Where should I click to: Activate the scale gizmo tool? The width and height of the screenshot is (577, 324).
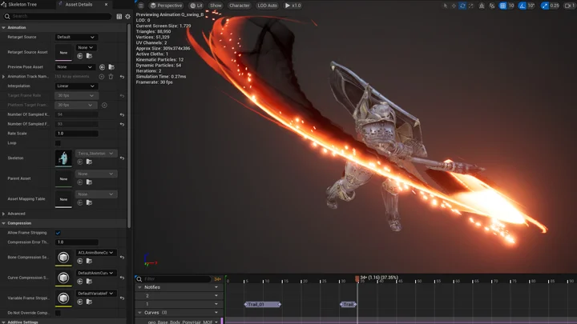(471, 6)
